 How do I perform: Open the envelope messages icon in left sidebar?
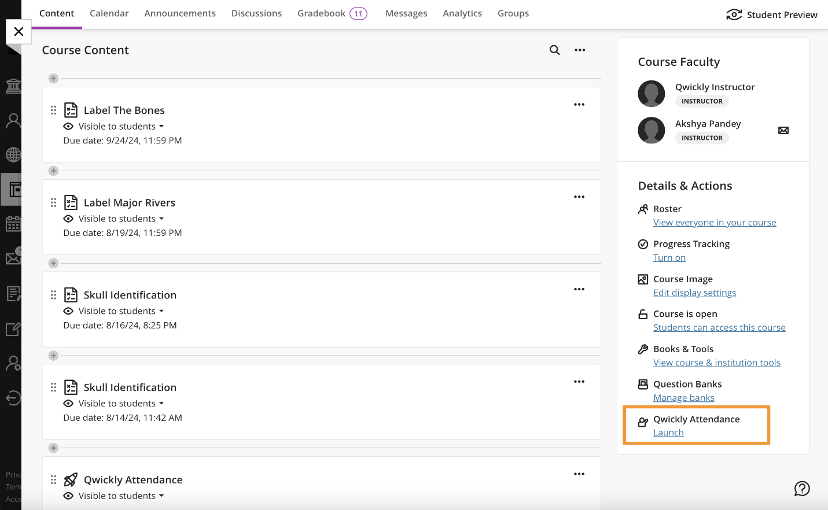(13, 257)
